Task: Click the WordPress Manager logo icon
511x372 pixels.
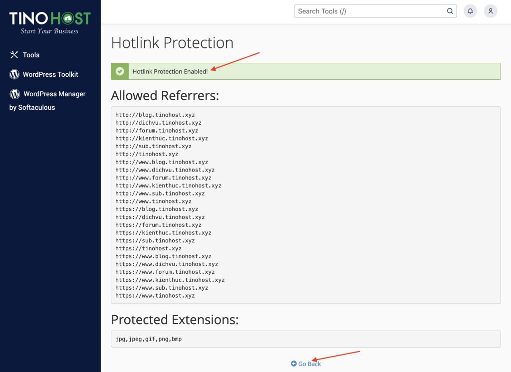Action: [14, 94]
